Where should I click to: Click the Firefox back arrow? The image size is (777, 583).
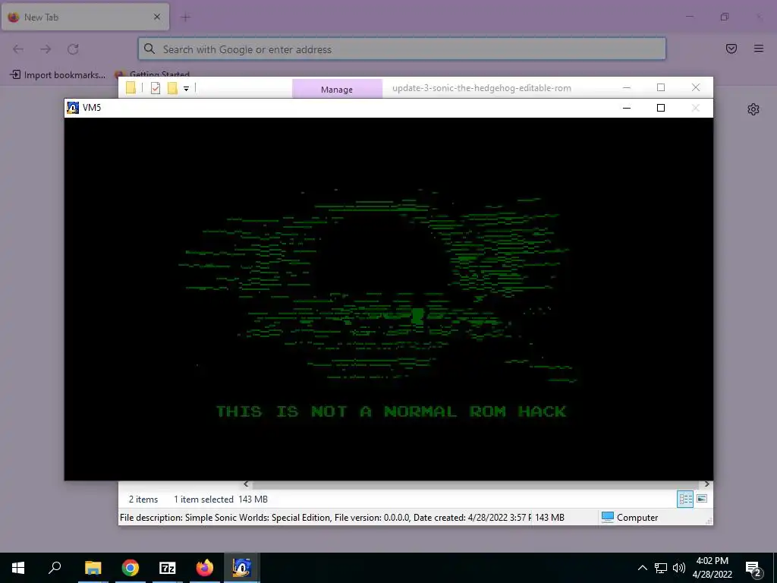pyautogui.click(x=18, y=49)
